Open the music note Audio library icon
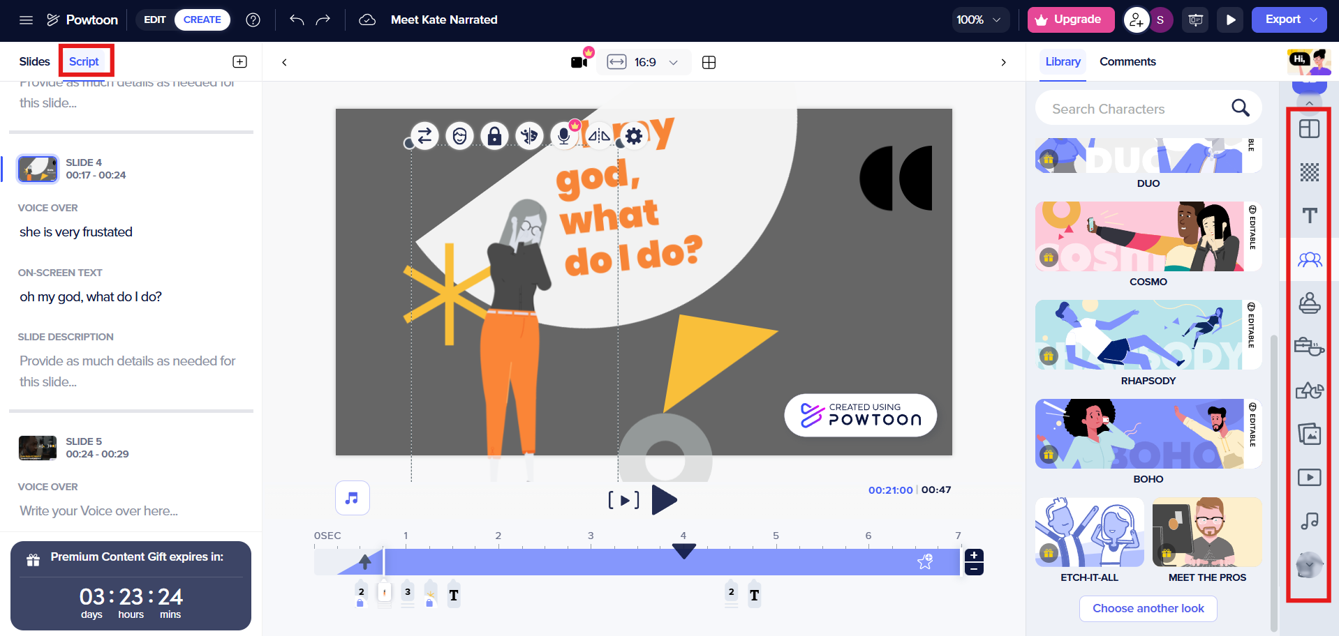 point(1309,521)
